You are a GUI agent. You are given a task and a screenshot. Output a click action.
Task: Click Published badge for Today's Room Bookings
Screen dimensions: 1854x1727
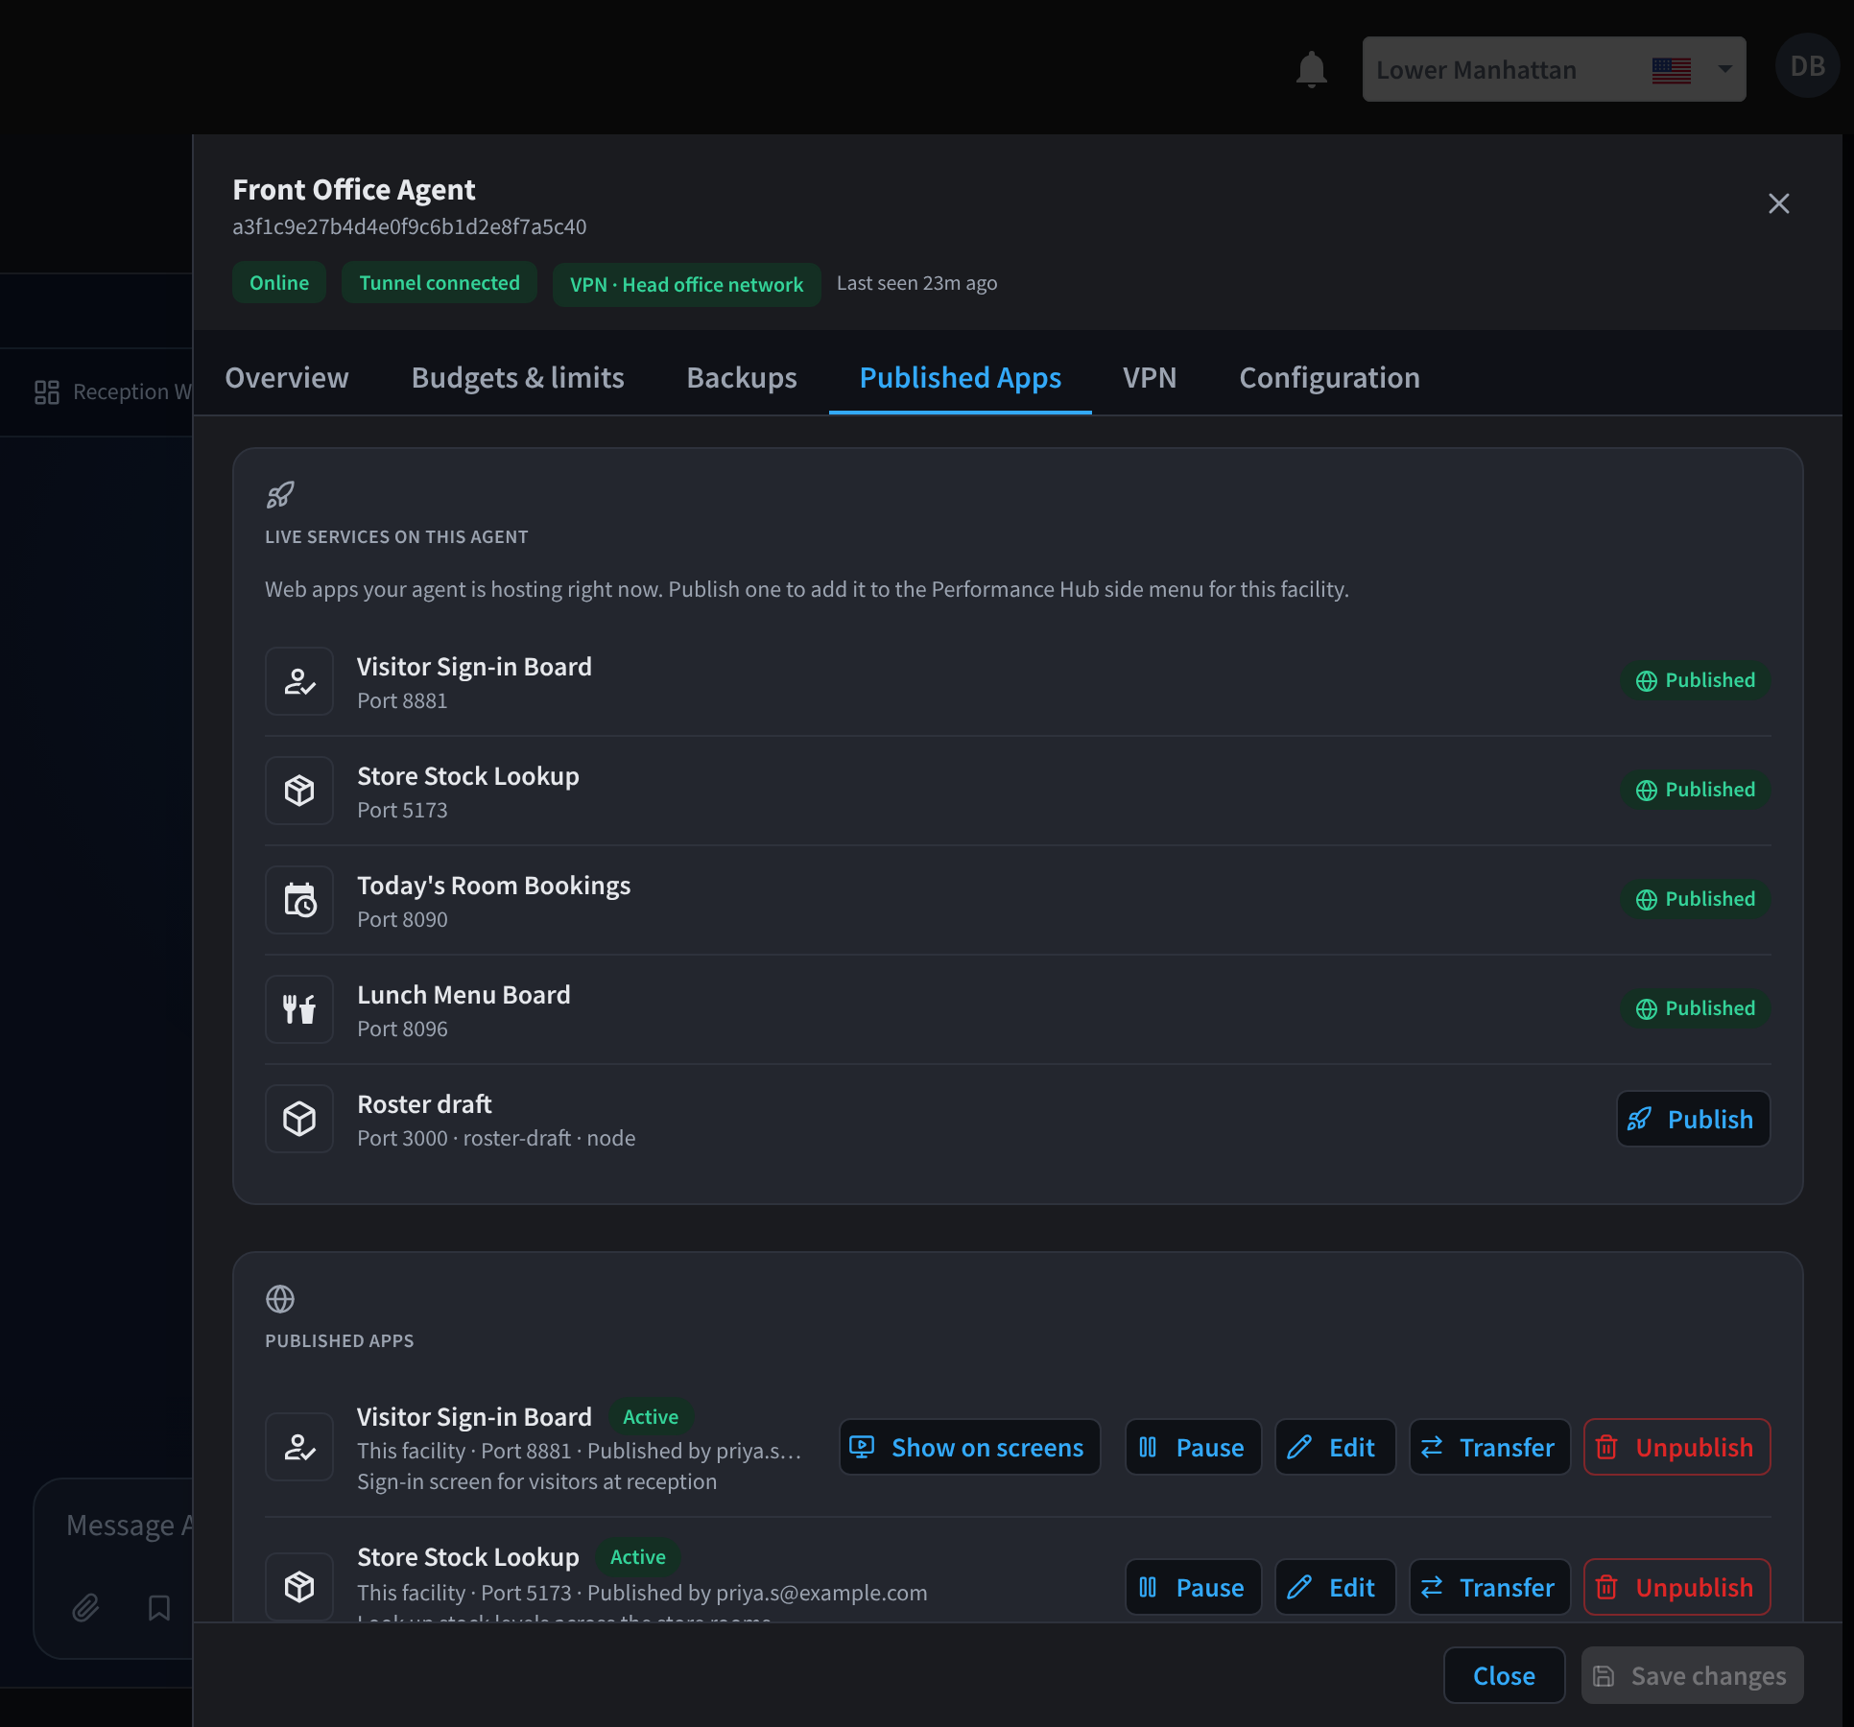click(x=1696, y=899)
